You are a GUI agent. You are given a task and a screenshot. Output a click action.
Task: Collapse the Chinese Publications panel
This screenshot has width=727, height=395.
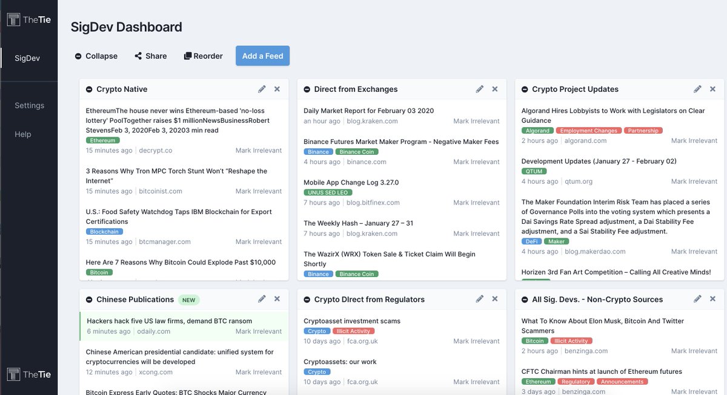[89, 299]
